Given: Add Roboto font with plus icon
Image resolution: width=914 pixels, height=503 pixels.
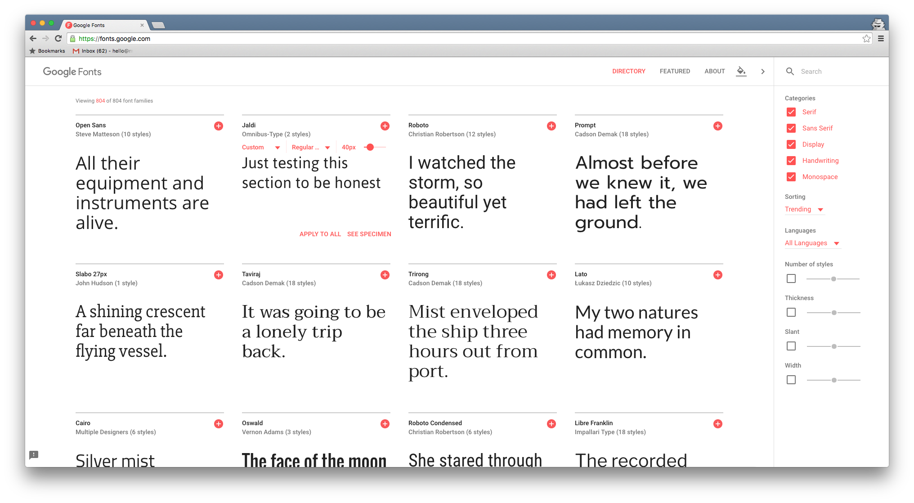Looking at the screenshot, I should (551, 126).
